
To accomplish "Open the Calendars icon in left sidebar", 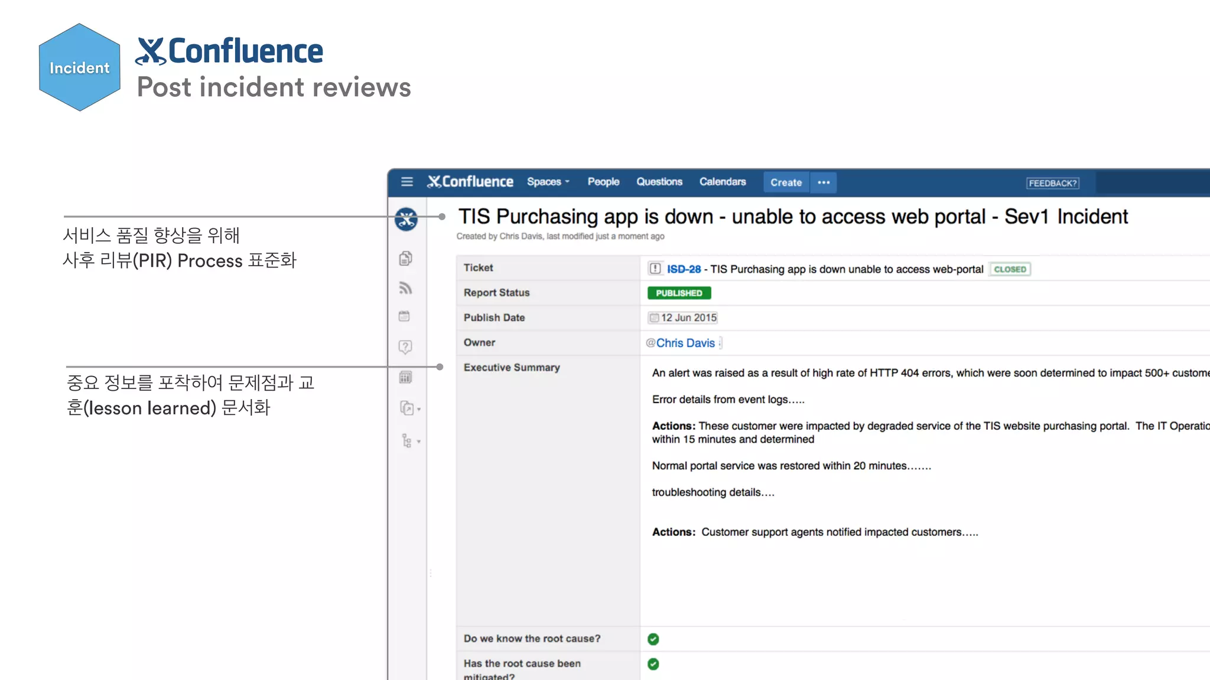I will click(x=405, y=316).
